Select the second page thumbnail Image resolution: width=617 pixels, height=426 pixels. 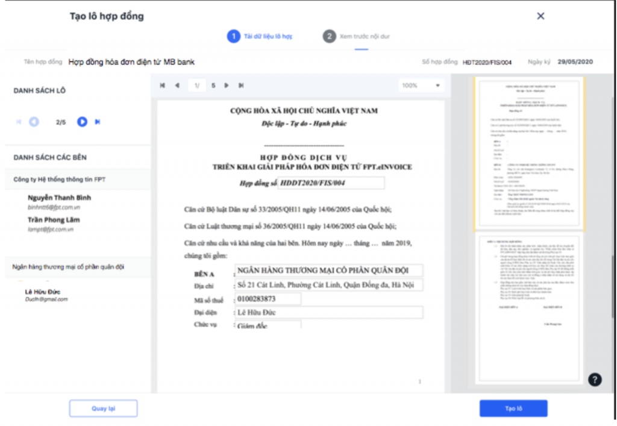click(x=529, y=309)
